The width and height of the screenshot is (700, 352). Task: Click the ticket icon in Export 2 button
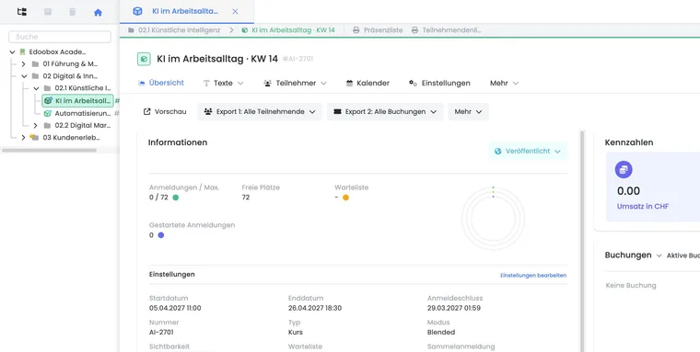point(337,112)
